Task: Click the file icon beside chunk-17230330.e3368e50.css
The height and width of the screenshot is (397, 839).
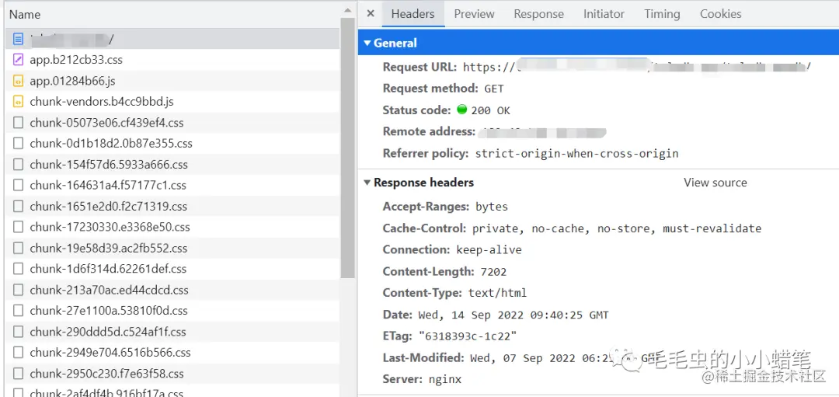Action: click(18, 227)
